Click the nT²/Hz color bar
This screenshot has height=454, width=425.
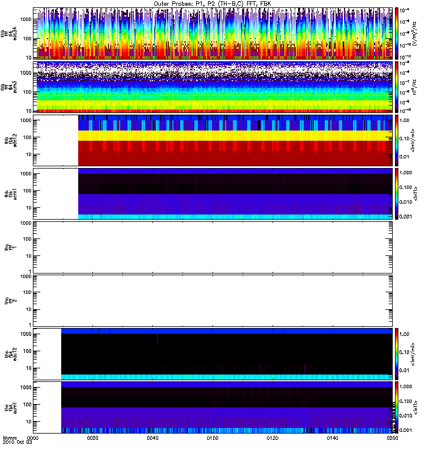click(x=397, y=87)
